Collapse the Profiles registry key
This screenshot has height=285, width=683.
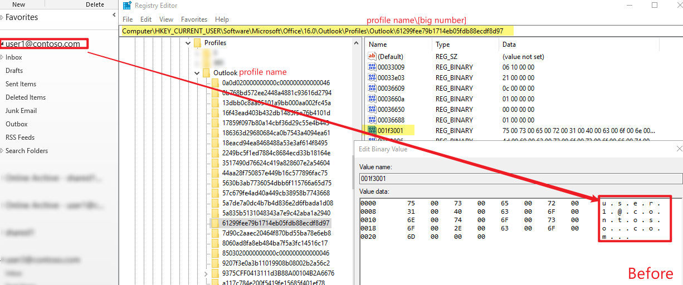188,43
